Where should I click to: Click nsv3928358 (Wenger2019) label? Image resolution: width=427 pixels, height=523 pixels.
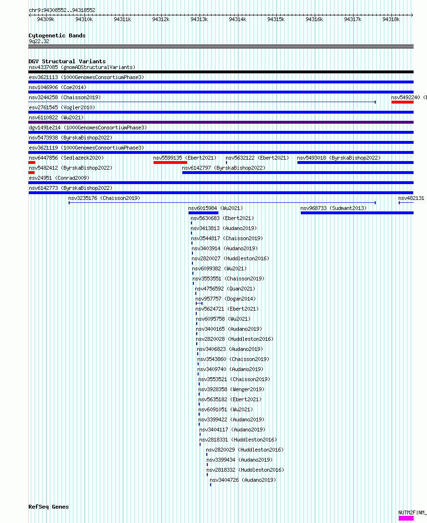click(x=231, y=389)
